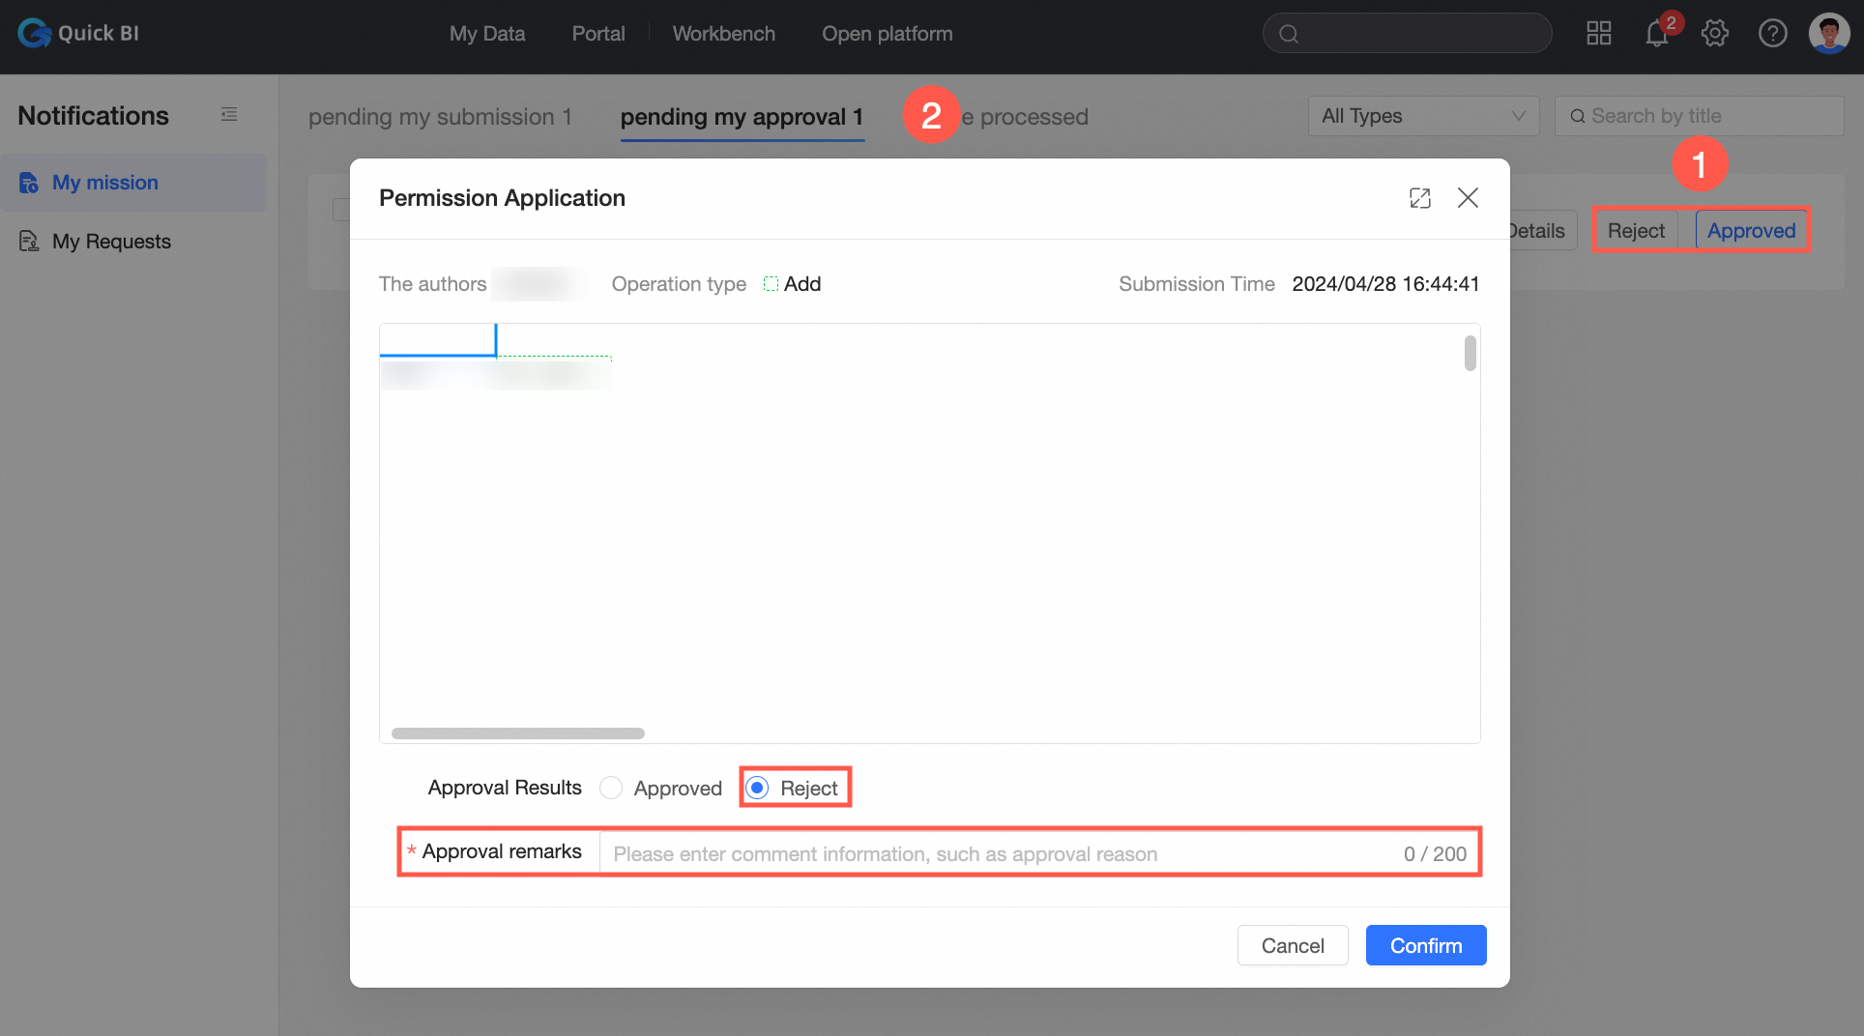
Task: Open the All Types dropdown
Action: 1423,116
